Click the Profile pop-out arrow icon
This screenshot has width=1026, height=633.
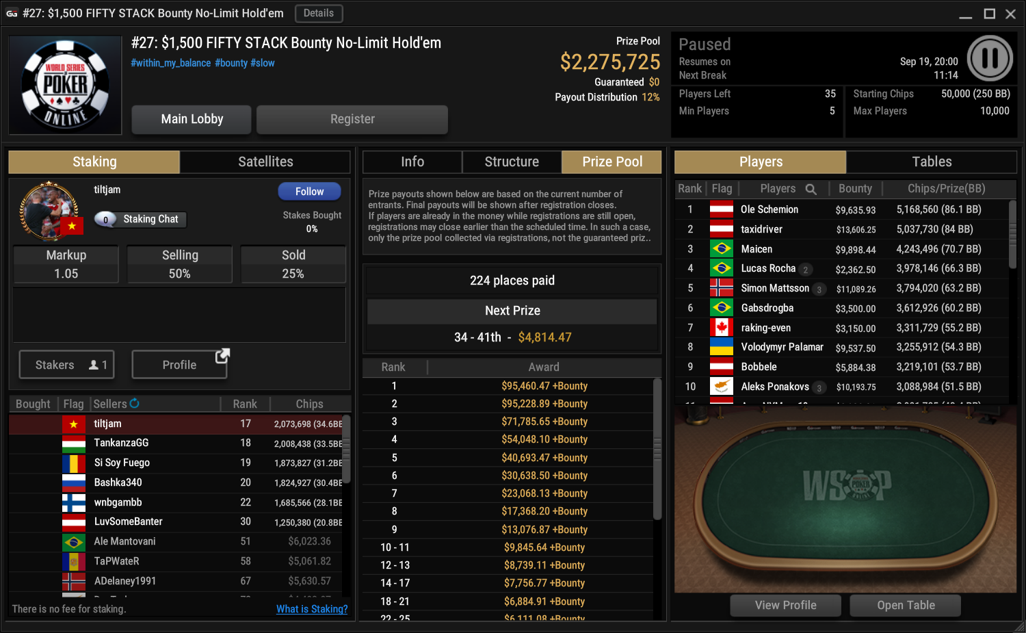[222, 356]
